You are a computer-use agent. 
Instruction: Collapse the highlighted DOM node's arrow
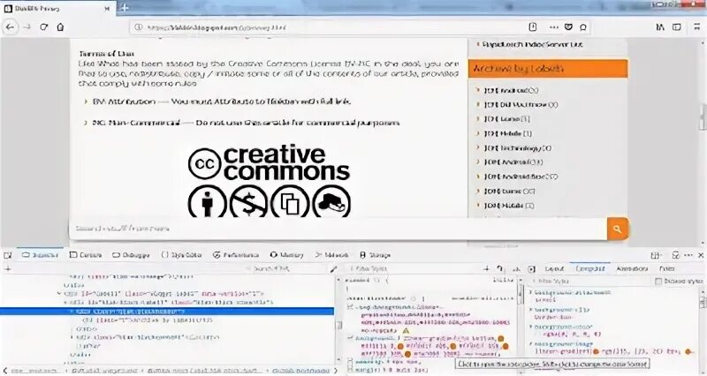pos(72,312)
